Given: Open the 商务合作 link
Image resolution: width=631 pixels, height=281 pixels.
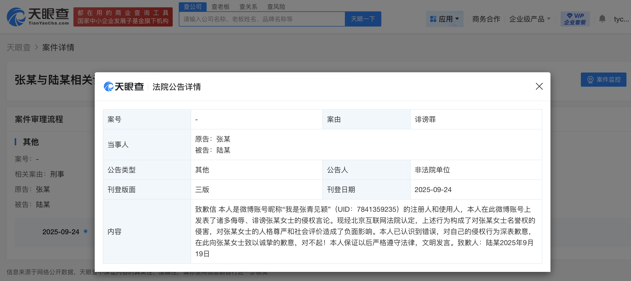Looking at the screenshot, I should (486, 19).
